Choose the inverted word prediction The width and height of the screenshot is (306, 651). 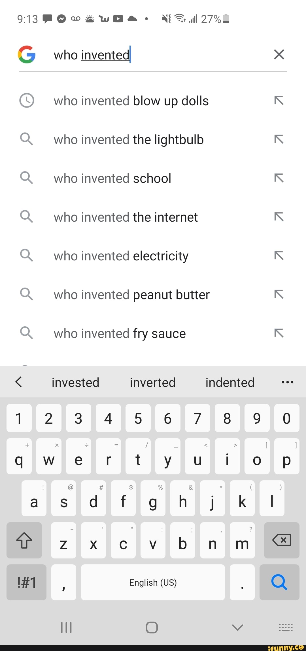pyautogui.click(x=152, y=382)
